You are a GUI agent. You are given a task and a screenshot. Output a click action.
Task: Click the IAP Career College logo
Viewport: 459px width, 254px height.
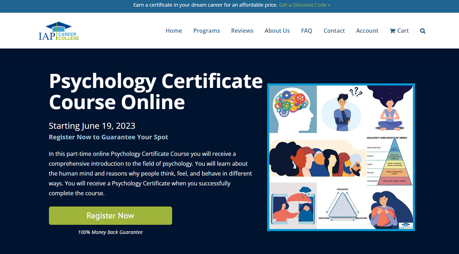coord(58,31)
